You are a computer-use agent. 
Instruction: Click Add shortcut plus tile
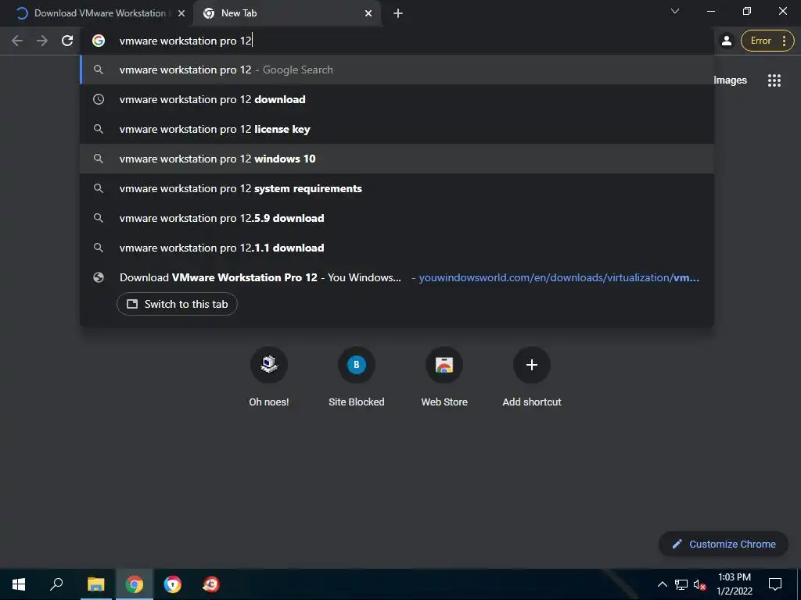tap(532, 377)
